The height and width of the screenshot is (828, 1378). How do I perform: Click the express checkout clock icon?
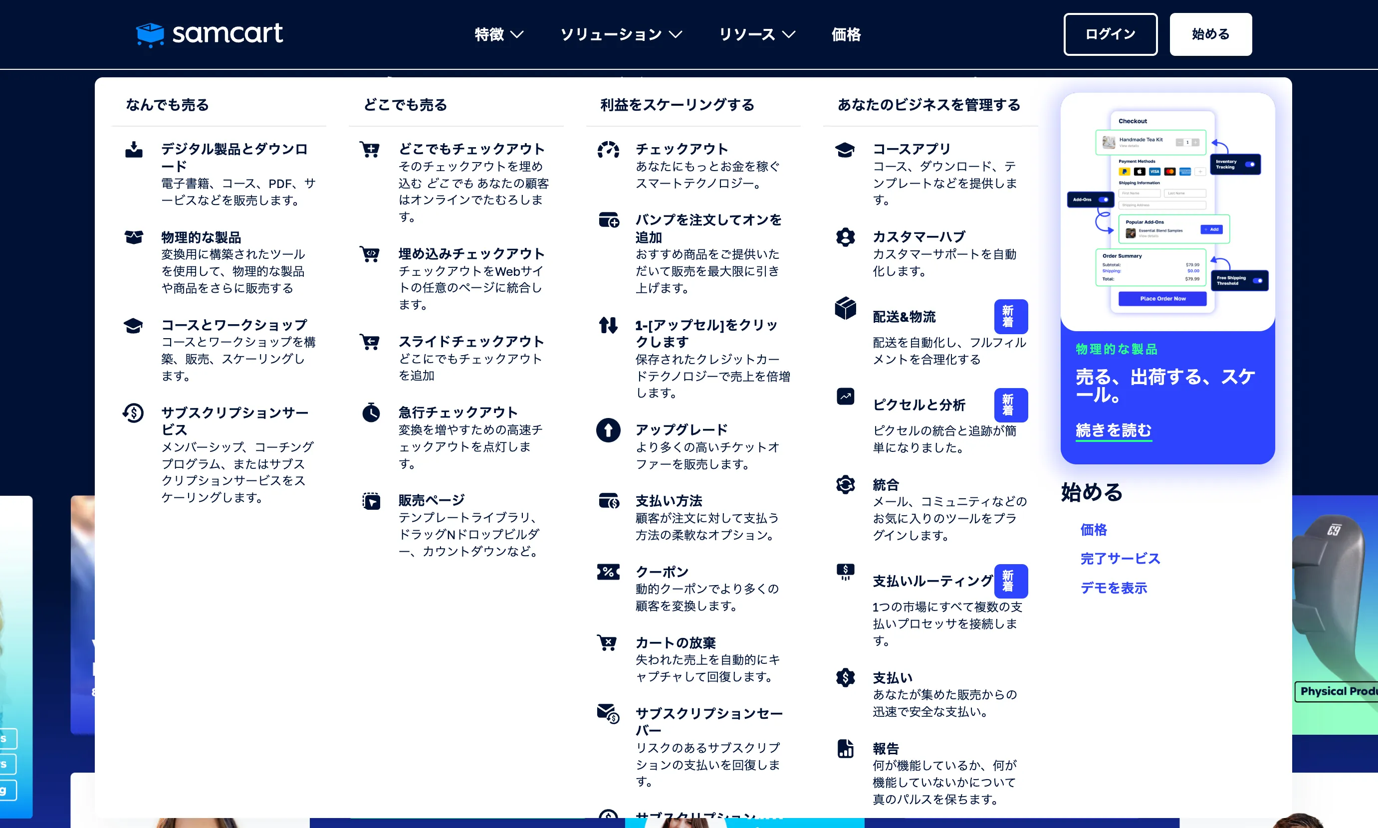coord(371,413)
